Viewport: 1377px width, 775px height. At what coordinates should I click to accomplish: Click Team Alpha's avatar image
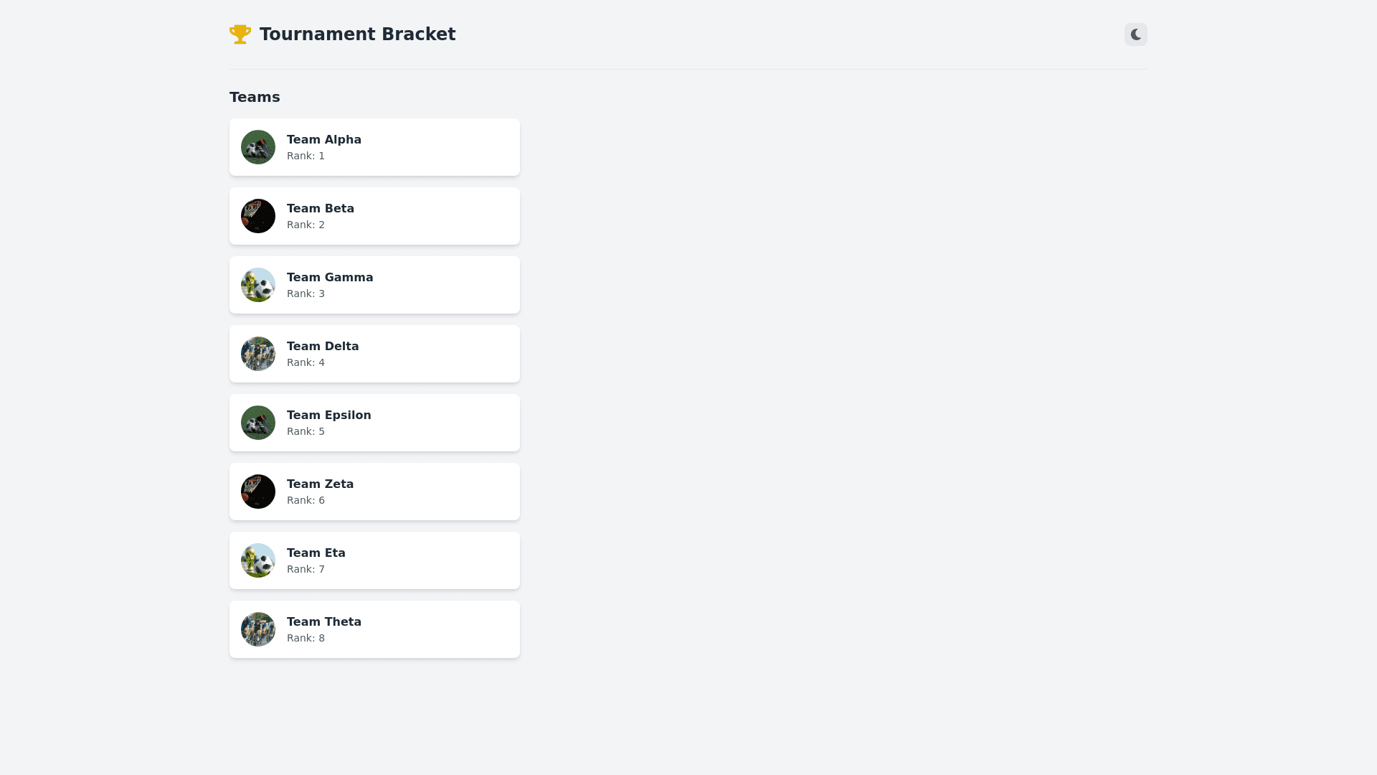click(x=258, y=147)
